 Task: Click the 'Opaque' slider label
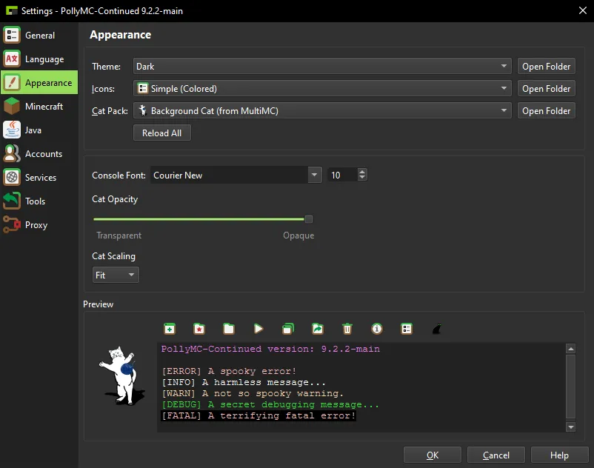(298, 235)
